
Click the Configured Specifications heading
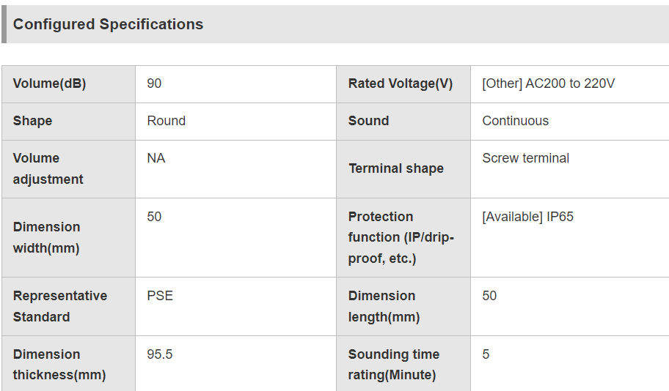(108, 24)
